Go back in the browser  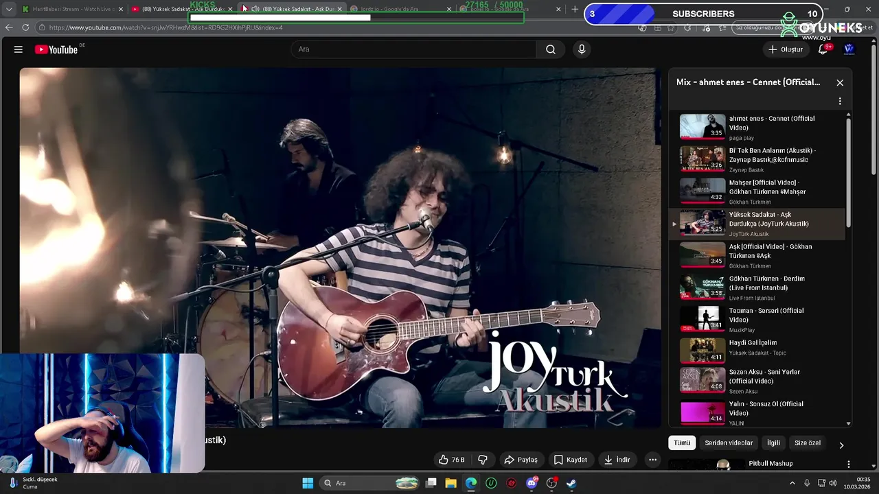(x=9, y=27)
